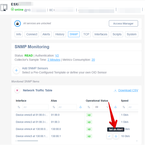The image size is (145, 145).
Task: Click the "up" status badge for vmnic5
Action: 89,136
